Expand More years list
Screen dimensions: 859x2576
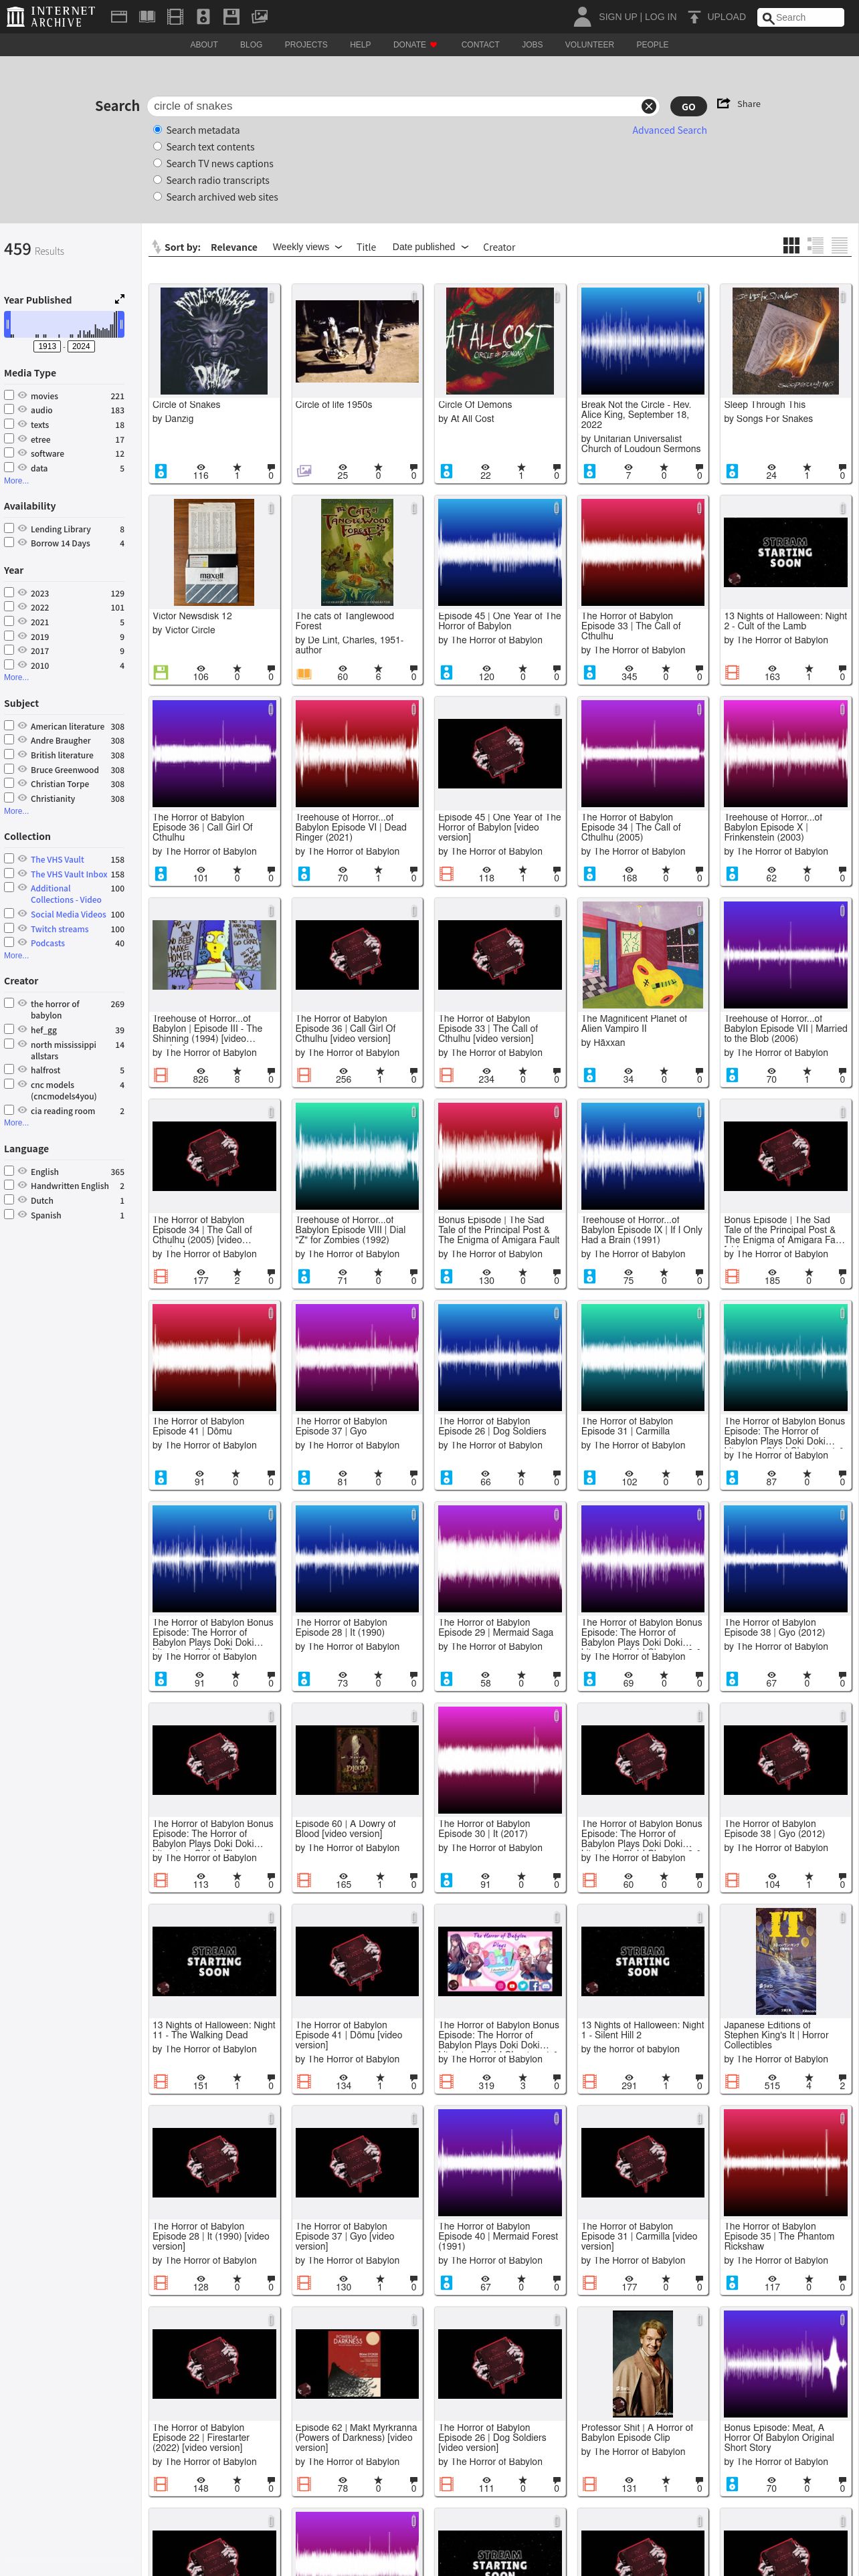[16, 678]
